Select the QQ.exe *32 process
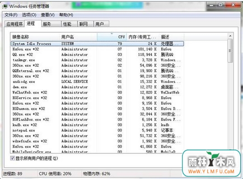243x179 pixels. (97, 54)
